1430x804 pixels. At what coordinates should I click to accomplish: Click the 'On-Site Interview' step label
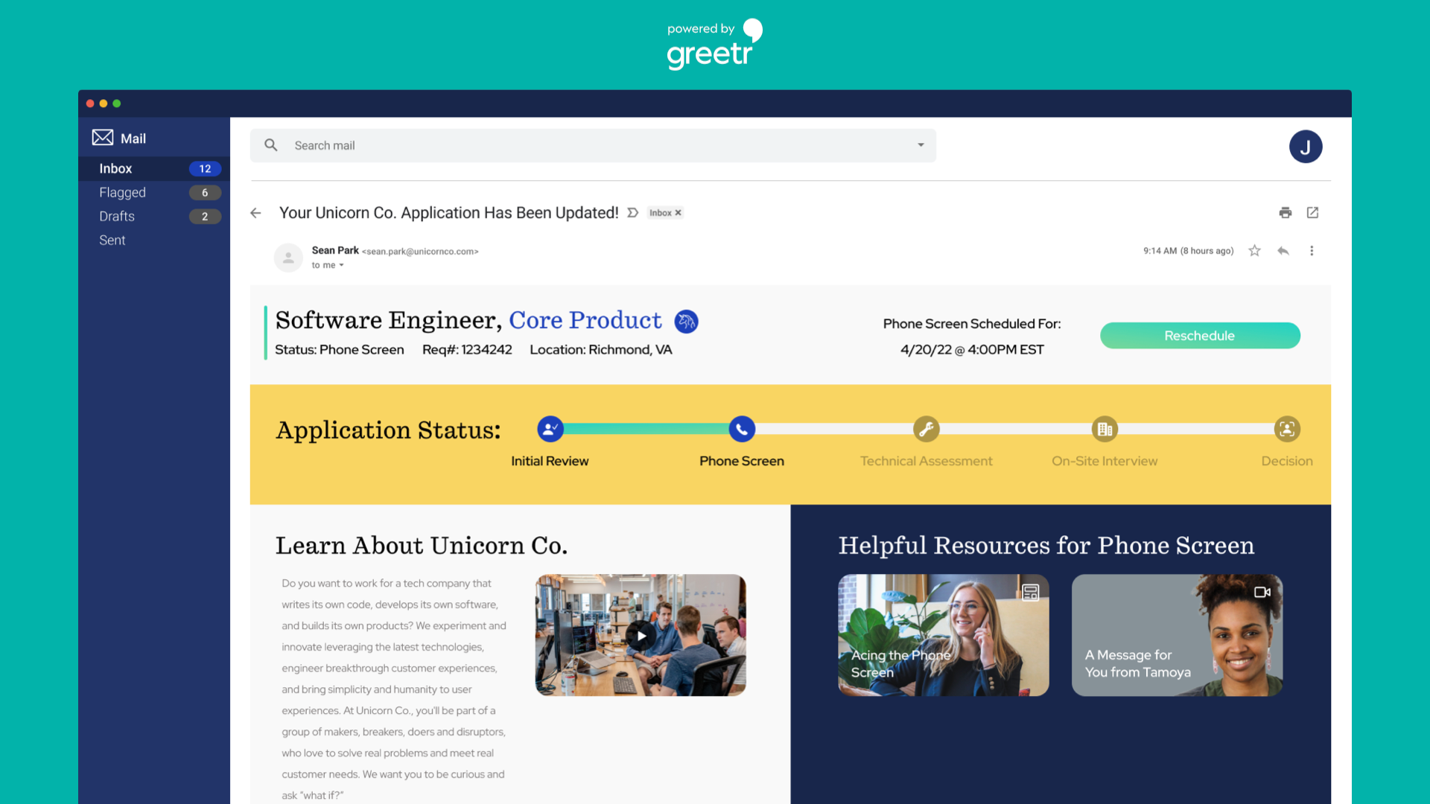[x=1105, y=462]
